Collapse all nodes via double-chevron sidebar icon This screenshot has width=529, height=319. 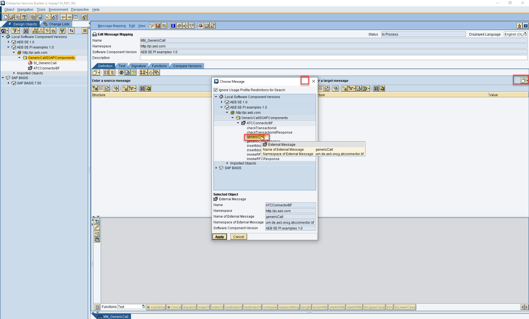53,31
